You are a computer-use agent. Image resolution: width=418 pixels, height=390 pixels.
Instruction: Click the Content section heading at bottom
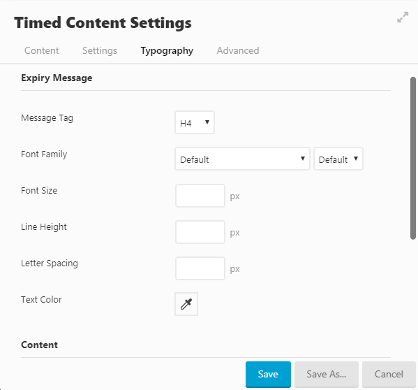point(40,345)
